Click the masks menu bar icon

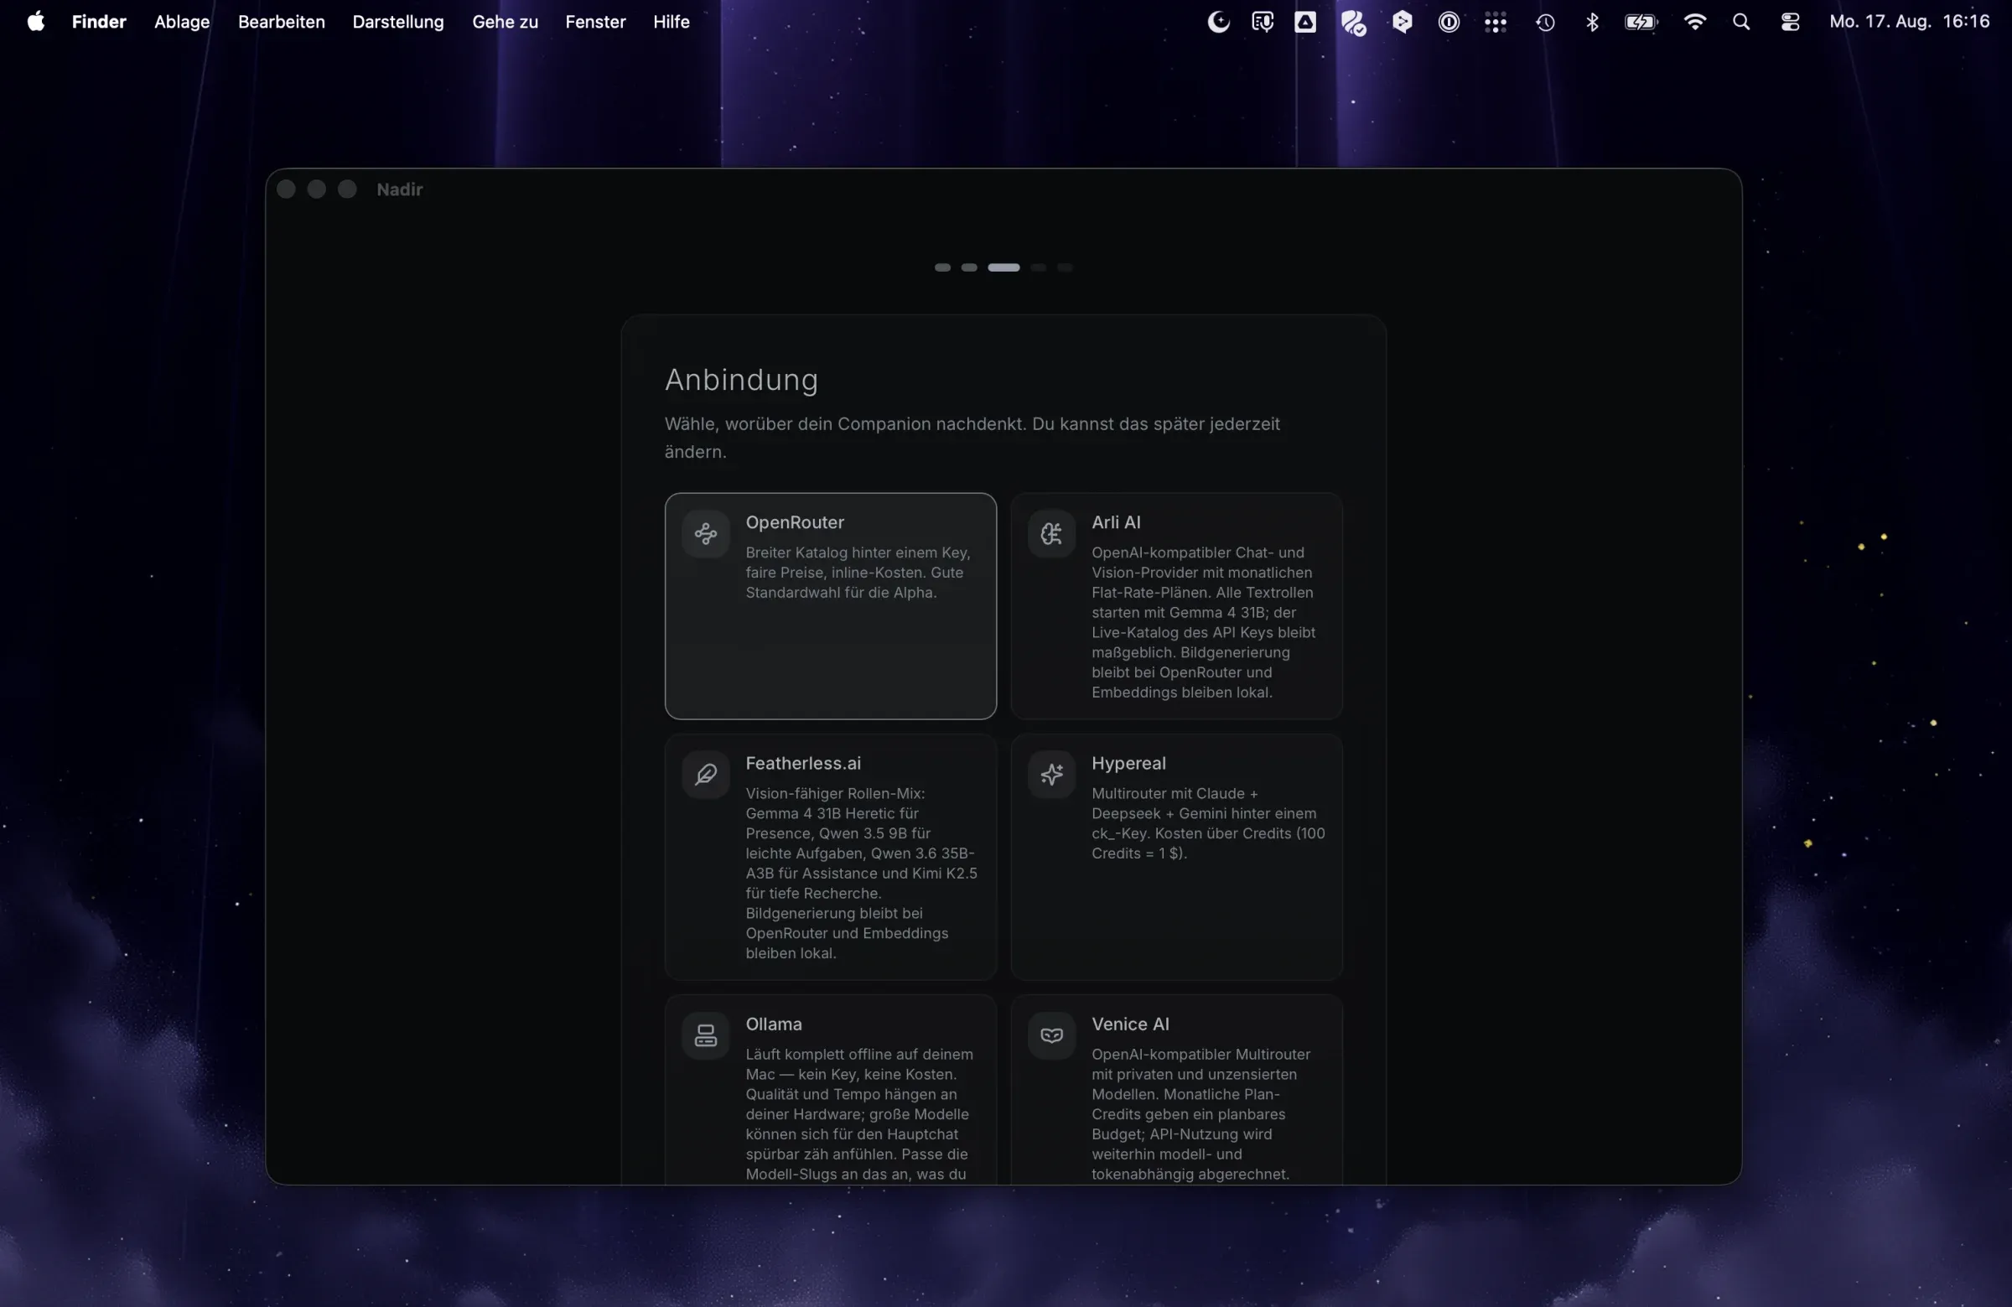[1263, 22]
